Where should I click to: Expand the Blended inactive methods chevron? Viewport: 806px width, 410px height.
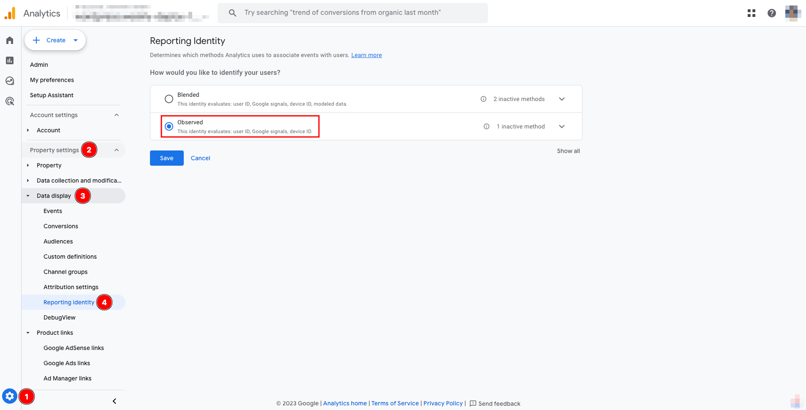(x=562, y=99)
